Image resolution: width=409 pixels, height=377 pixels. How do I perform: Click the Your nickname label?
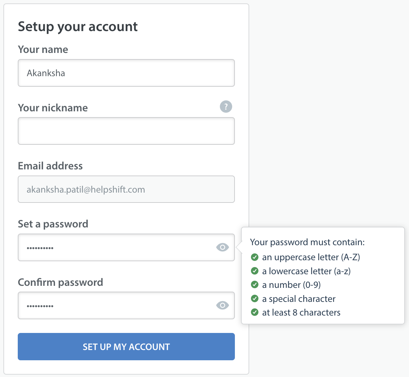click(53, 108)
